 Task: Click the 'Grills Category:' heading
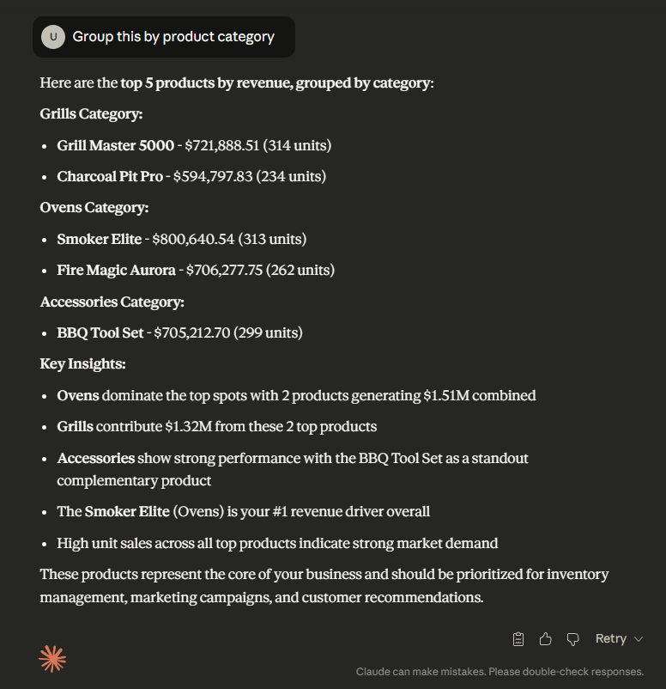91,113
